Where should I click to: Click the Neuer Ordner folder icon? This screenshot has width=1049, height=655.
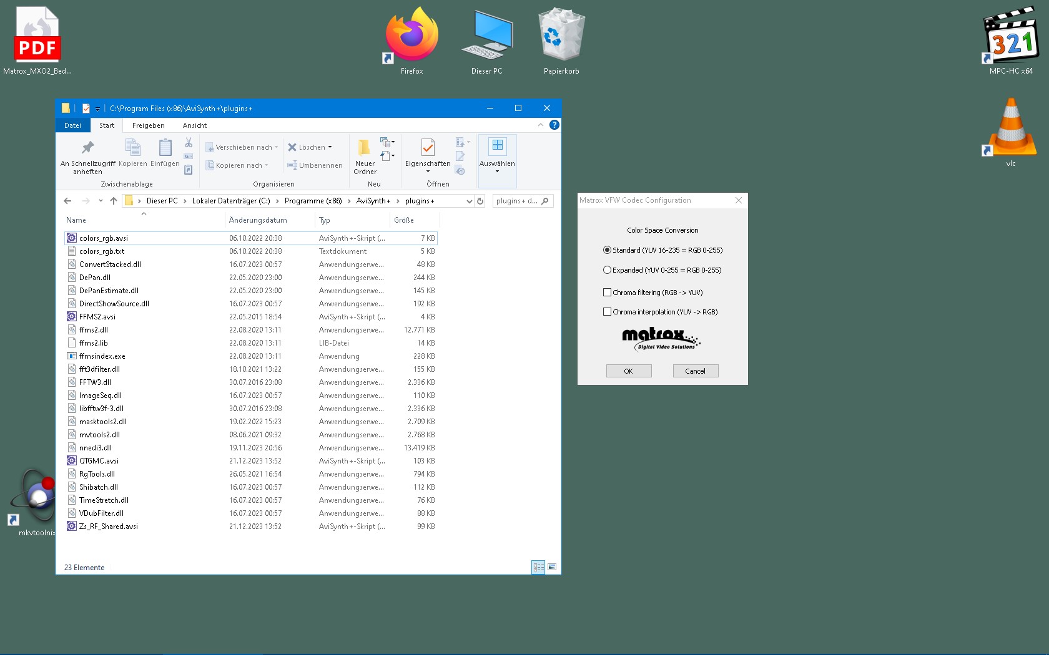click(365, 148)
